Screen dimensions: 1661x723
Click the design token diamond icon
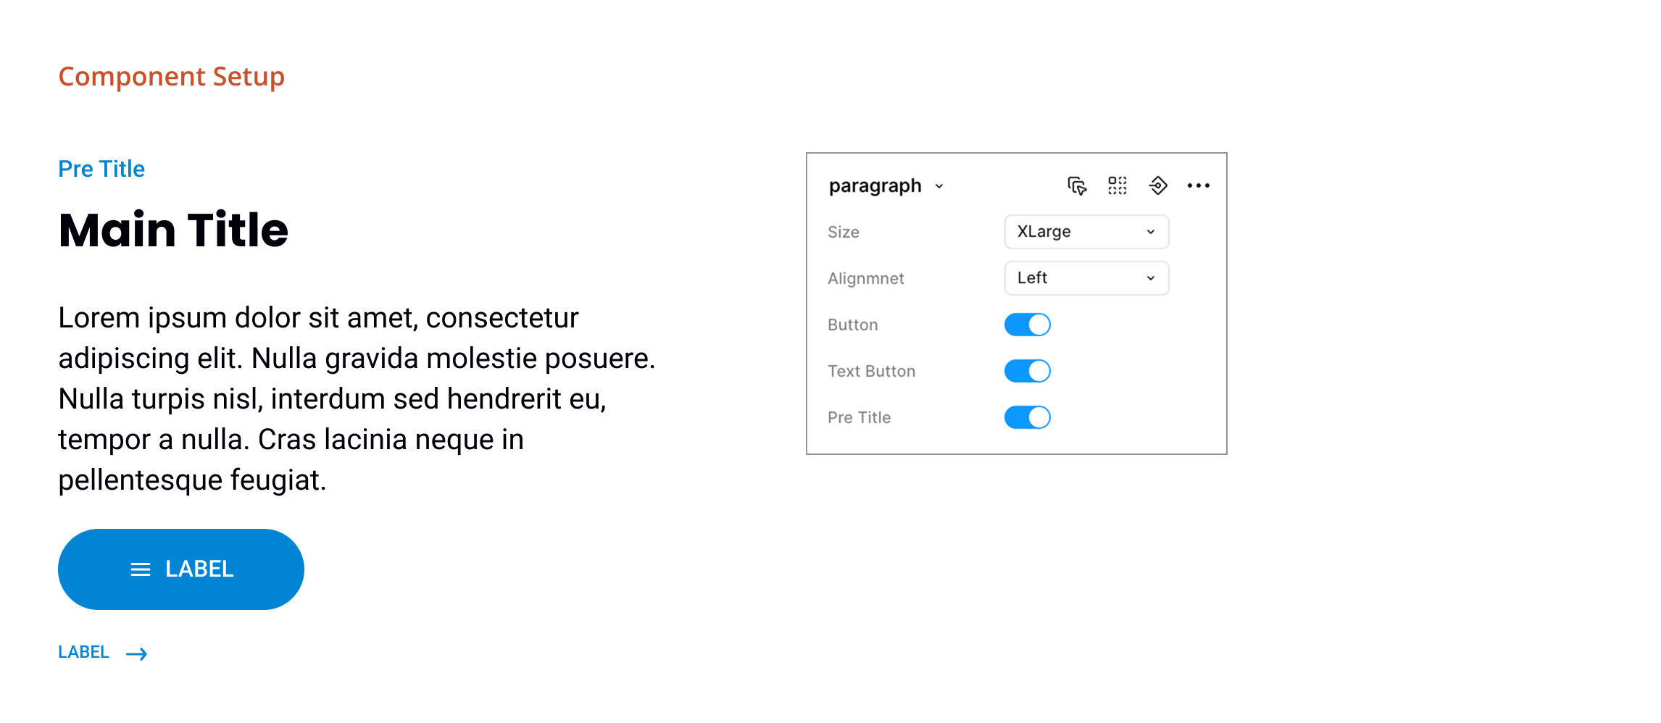[1157, 185]
